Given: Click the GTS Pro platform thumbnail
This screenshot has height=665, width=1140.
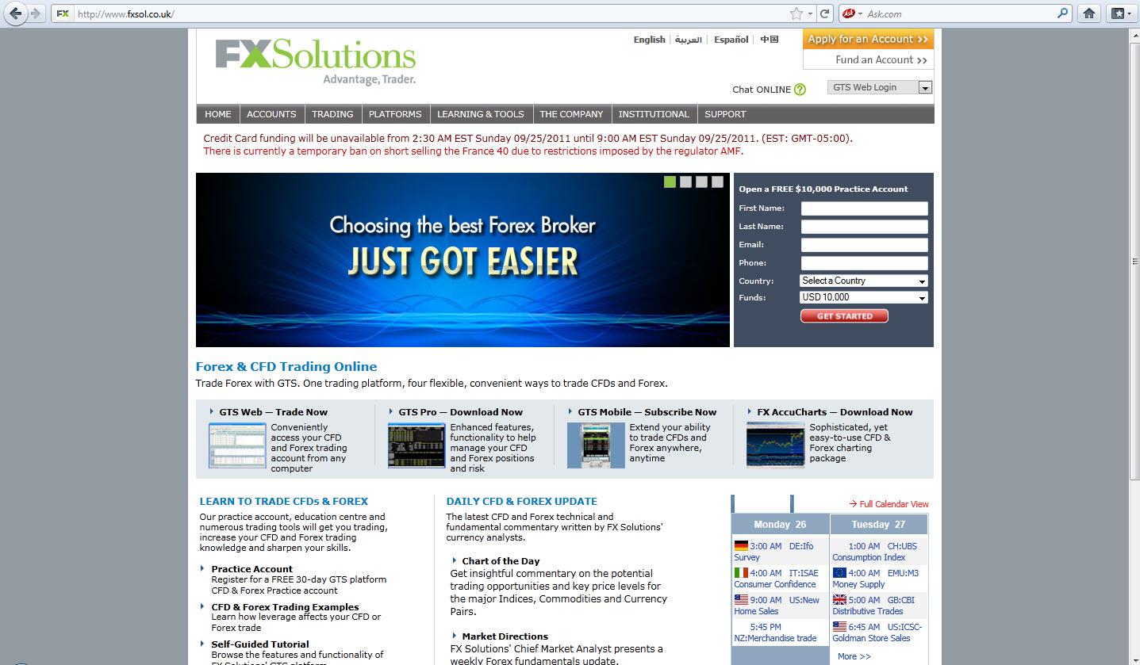Looking at the screenshot, I should tap(416, 445).
